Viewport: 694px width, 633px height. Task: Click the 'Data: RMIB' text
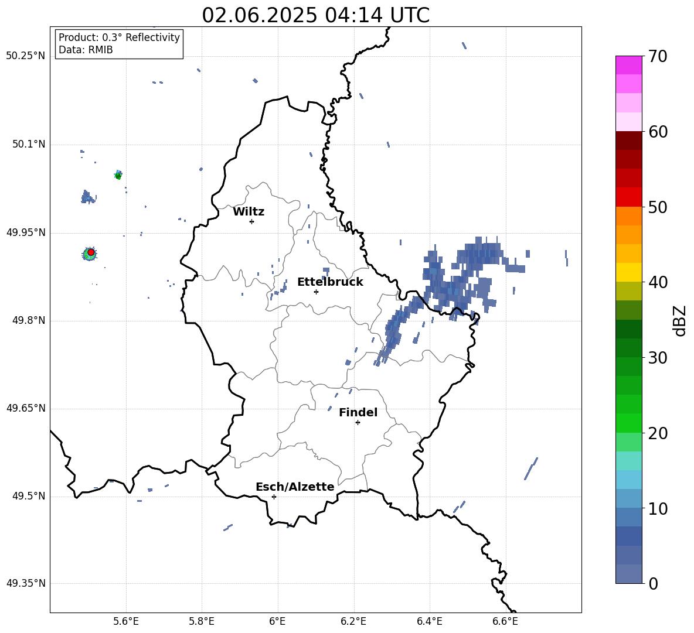86,50
